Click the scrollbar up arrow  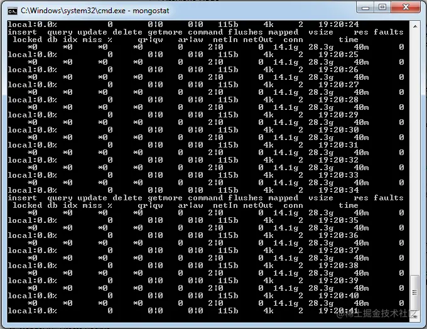(414, 26)
